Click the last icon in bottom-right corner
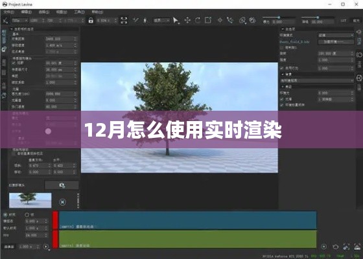This screenshot has width=363, height=259. [x=357, y=247]
